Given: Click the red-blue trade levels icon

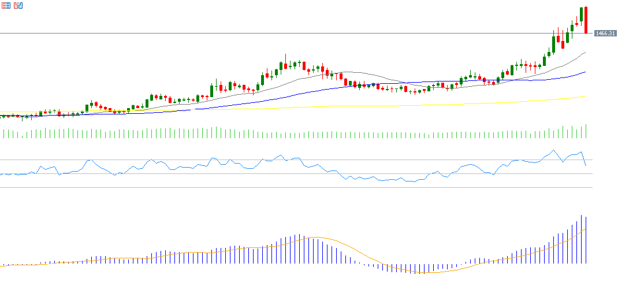Looking at the screenshot, I should pos(18,5).
